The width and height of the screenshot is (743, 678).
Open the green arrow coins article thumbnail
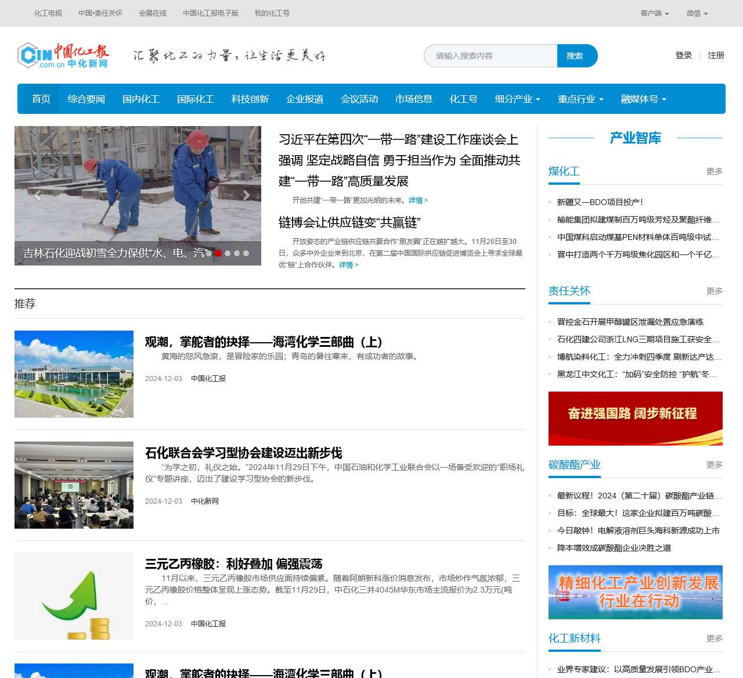tap(74, 596)
